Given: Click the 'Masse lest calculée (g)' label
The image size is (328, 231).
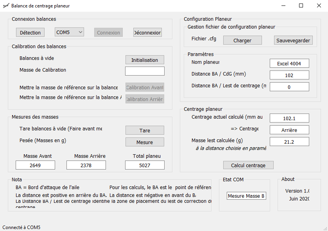Looking at the screenshot, I should click(217, 140).
